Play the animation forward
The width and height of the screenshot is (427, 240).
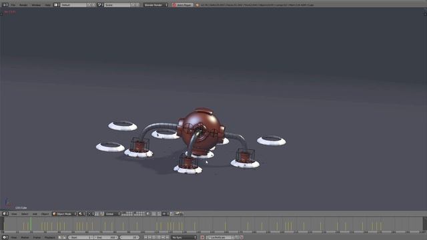pyautogui.click(x=159, y=237)
